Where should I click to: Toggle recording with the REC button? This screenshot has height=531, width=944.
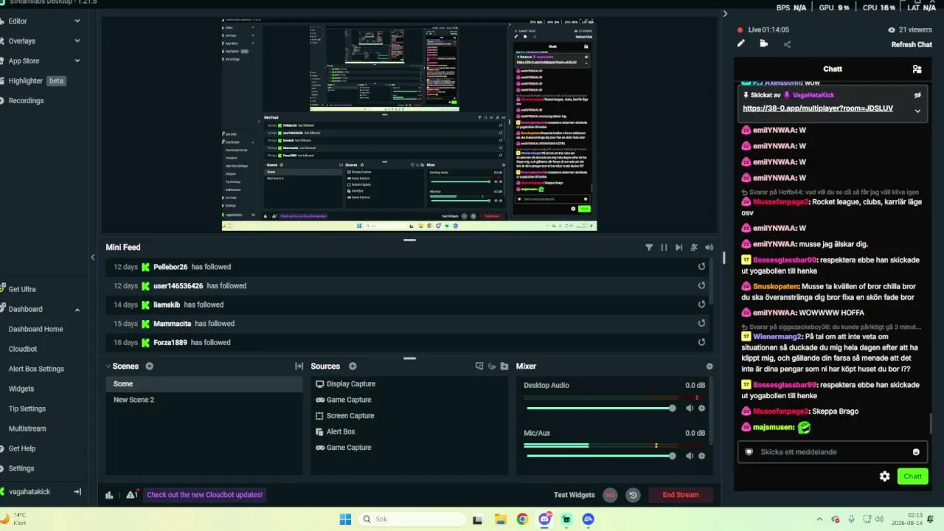click(610, 495)
